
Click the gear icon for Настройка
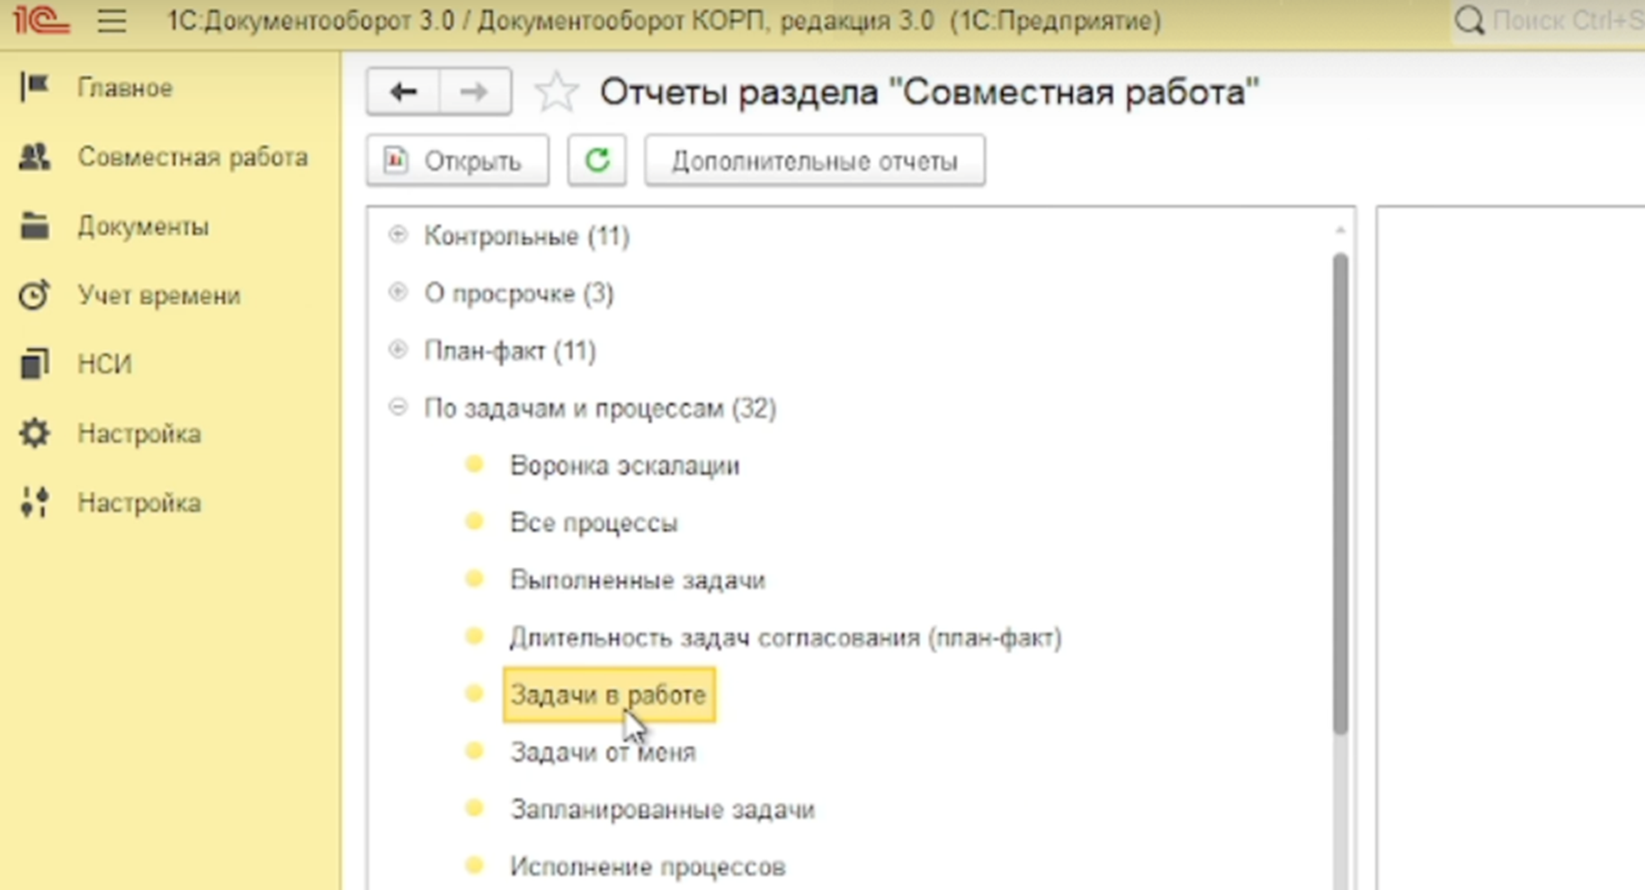pos(34,432)
